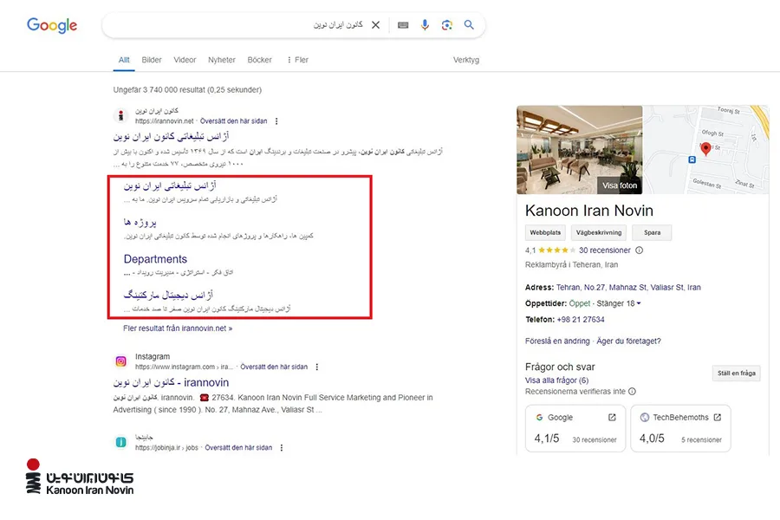Click info icon beside Recensionerna verifieras inte
The image size is (780, 520).
(632, 392)
